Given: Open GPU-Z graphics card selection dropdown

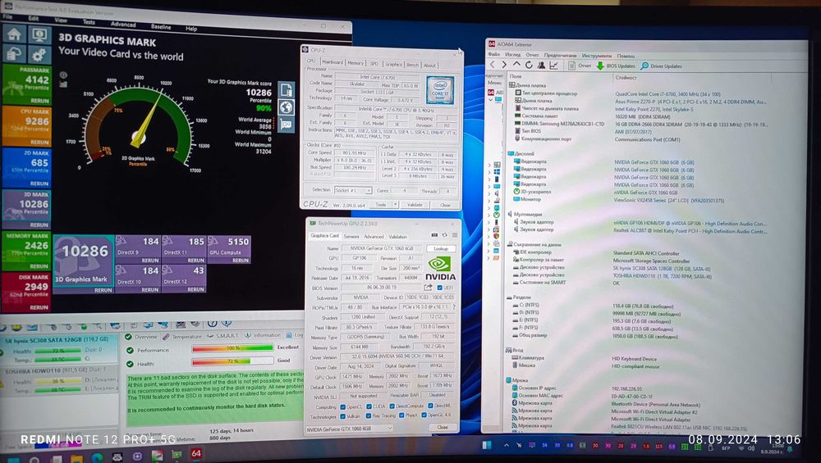Looking at the screenshot, I should (349, 429).
